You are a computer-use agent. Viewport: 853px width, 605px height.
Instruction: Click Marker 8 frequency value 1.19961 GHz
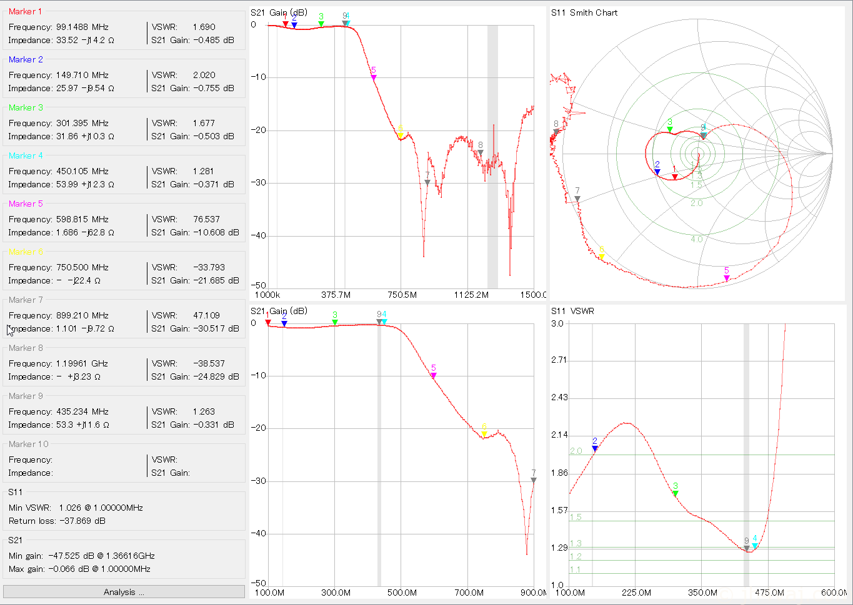82,363
